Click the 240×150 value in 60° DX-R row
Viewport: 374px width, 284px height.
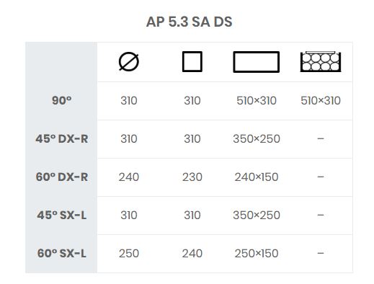tap(257, 177)
